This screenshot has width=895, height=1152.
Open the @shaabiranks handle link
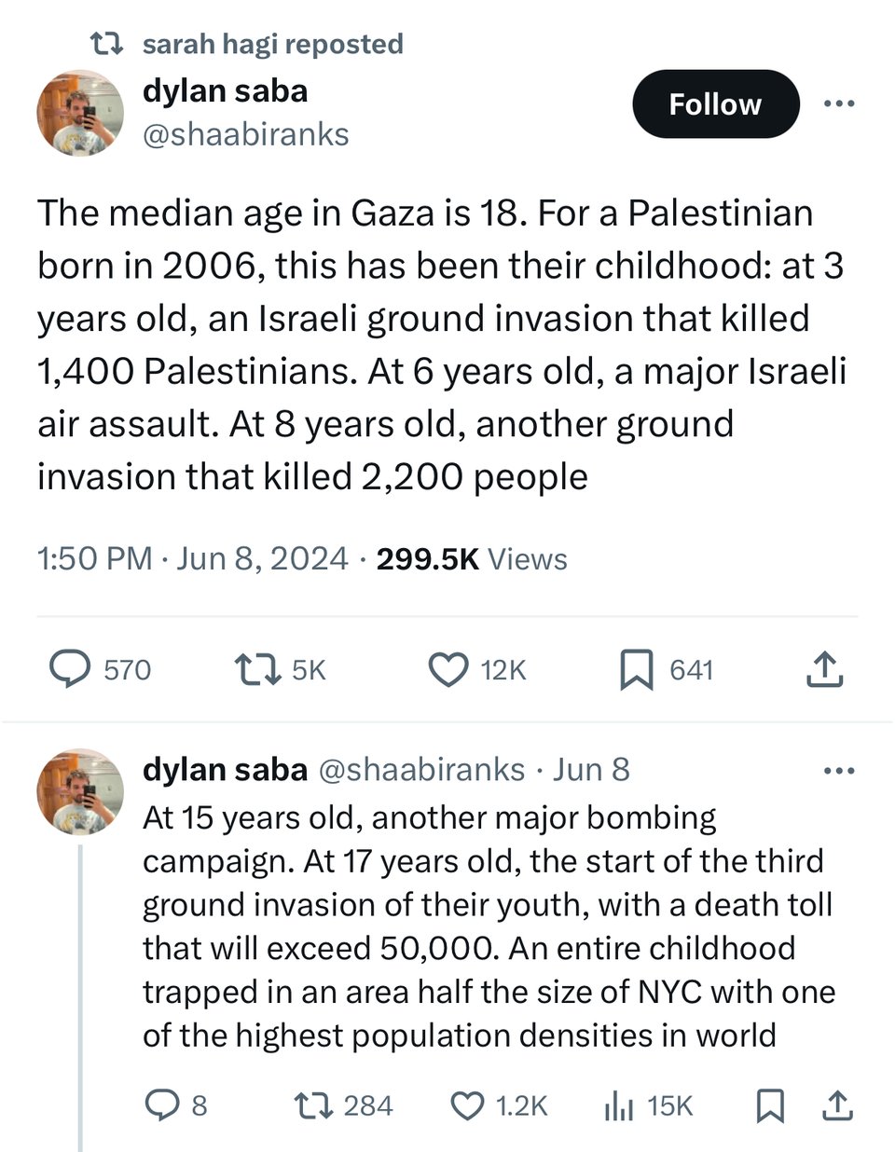246,134
